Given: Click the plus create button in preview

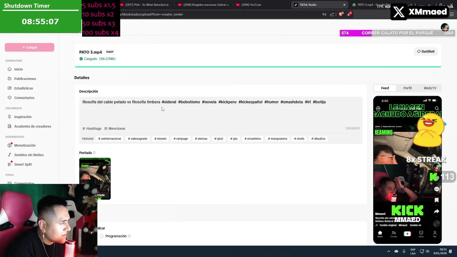Looking at the screenshot, I should point(407,234).
